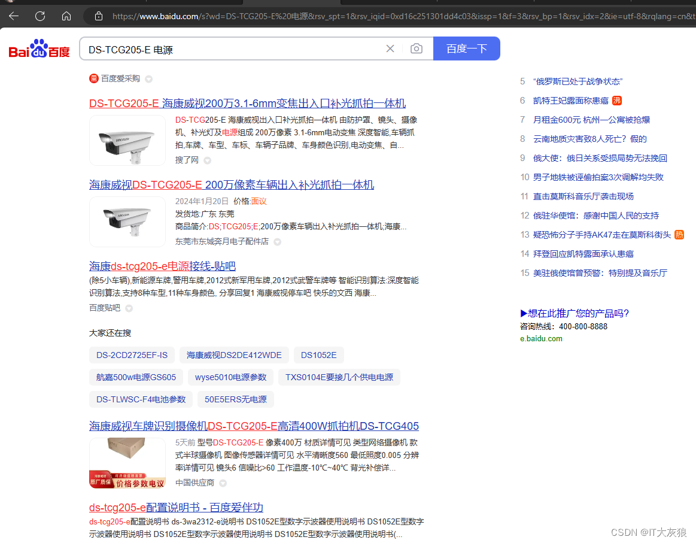Open first result camera thumbnail
This screenshot has height=543, width=696.
(x=127, y=140)
